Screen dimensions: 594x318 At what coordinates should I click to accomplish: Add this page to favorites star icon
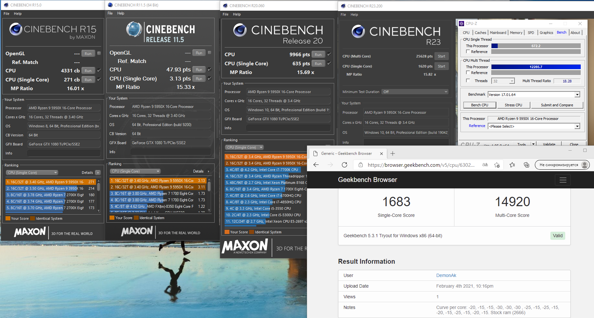tap(497, 165)
